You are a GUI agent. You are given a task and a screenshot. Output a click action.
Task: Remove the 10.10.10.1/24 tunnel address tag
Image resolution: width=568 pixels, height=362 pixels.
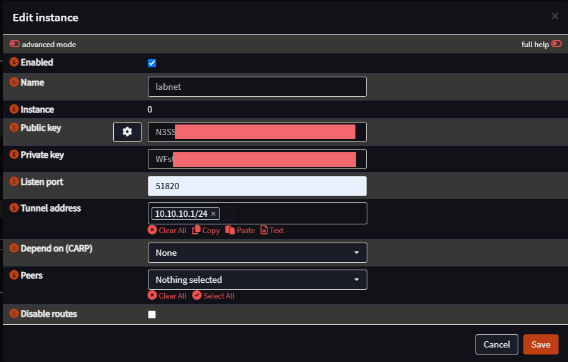click(213, 214)
